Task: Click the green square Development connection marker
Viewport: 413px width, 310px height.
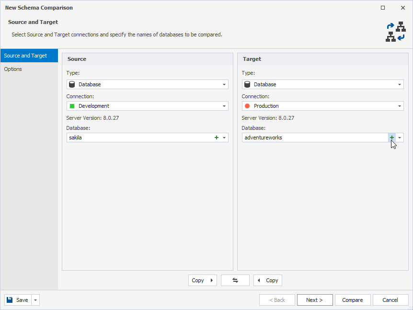Action: point(72,106)
